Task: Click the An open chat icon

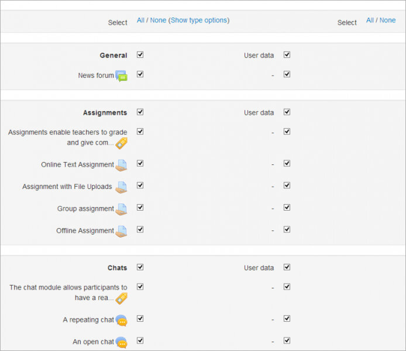Action: [x=121, y=343]
